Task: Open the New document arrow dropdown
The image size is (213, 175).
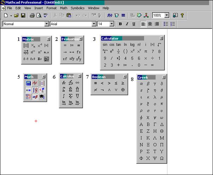Action: tap(11, 16)
